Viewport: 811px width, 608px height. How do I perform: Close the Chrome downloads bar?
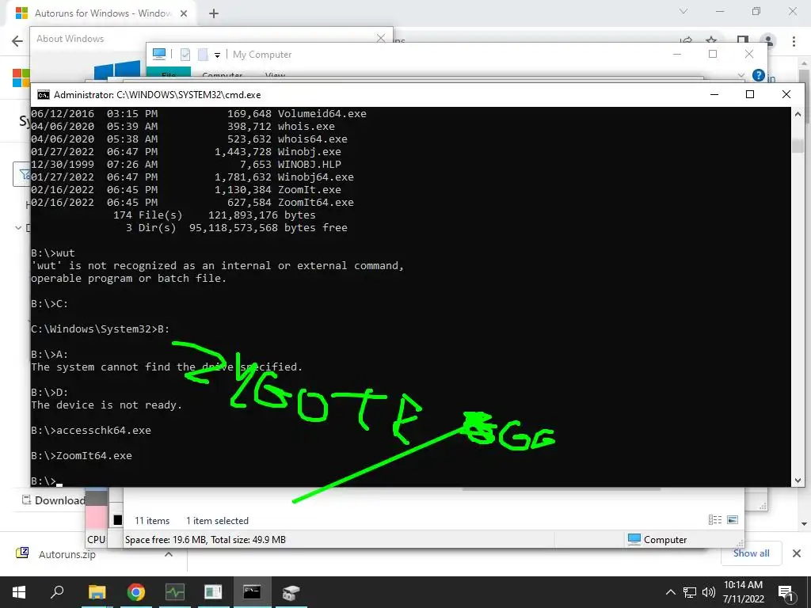[797, 553]
